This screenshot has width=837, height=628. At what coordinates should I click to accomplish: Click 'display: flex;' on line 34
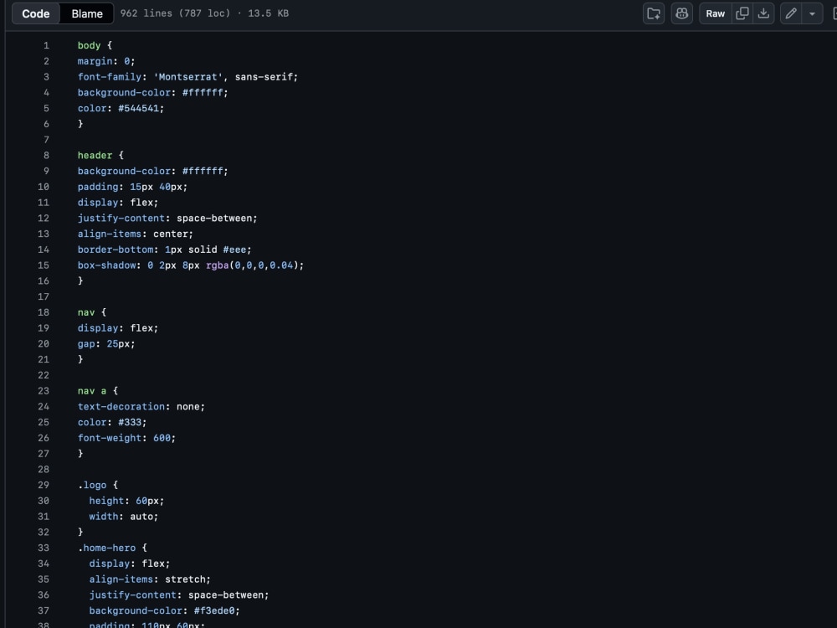129,564
